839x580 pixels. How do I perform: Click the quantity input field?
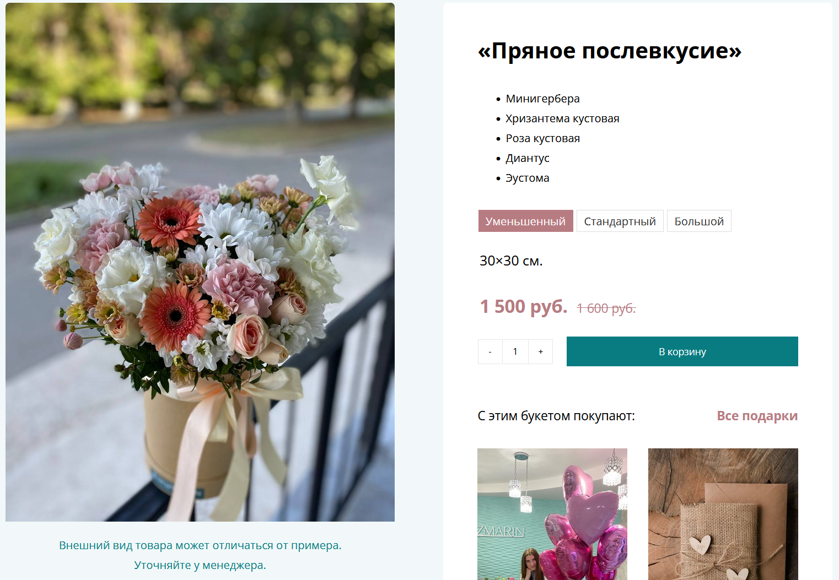515,351
